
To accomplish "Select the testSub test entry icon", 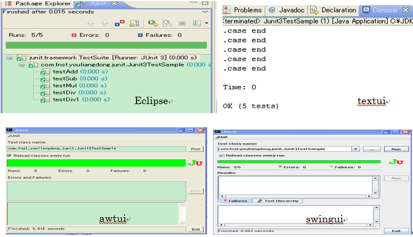I will [x=45, y=79].
